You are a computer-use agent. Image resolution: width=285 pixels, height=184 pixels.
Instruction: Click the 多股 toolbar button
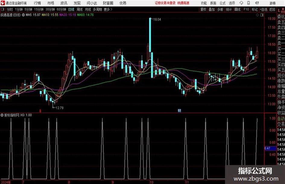(220, 9)
